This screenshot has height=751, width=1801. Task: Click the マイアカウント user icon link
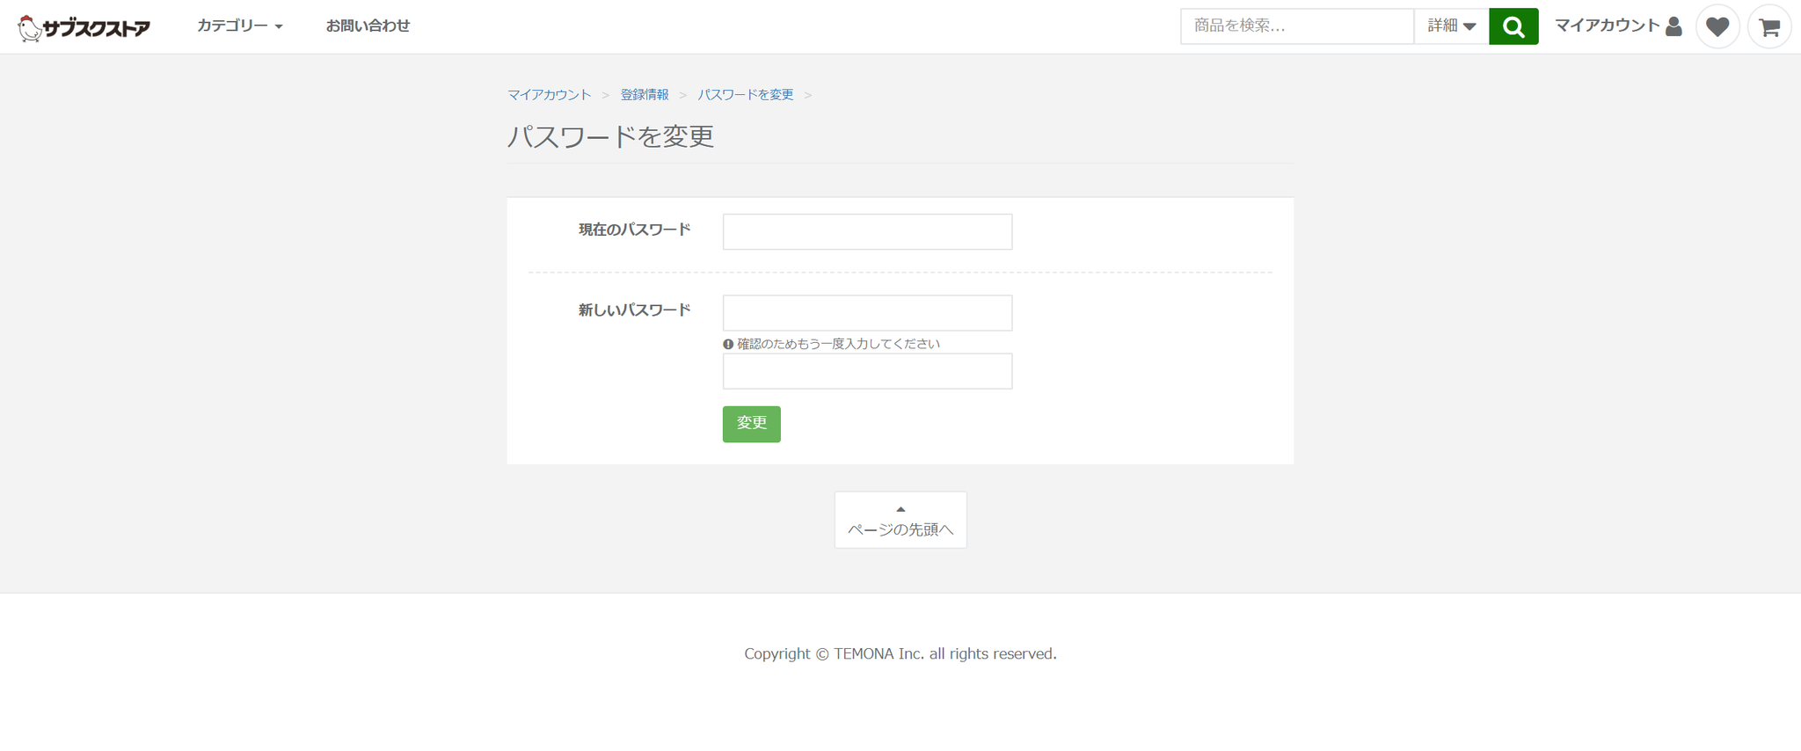click(x=1618, y=26)
